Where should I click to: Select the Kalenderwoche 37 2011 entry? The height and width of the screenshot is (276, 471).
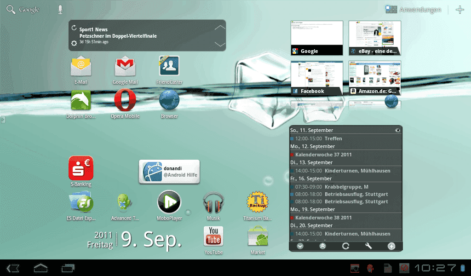(346, 155)
